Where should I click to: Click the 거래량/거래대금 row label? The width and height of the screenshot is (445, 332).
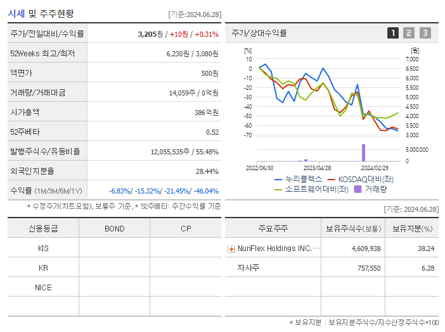tap(38, 92)
